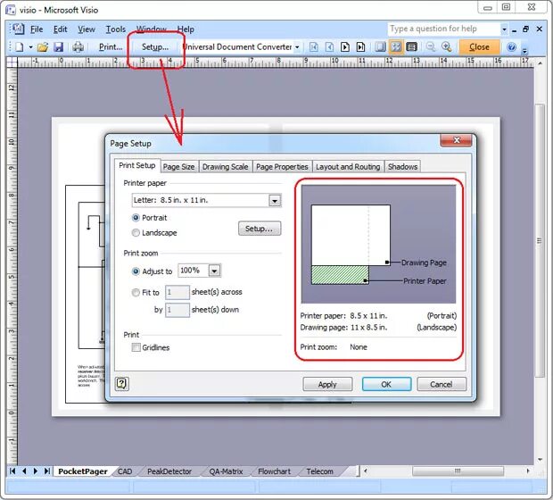Click the New document icon in toolbar
Image resolution: width=553 pixels, height=500 pixels.
pyautogui.click(x=20, y=47)
